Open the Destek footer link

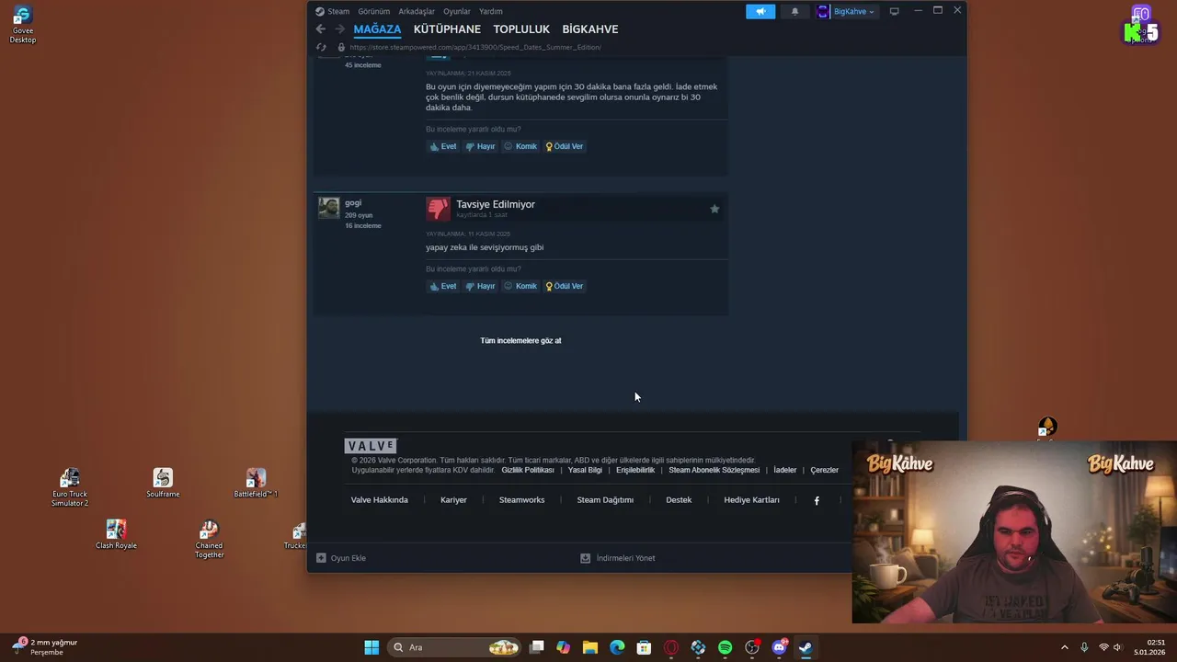(x=679, y=500)
